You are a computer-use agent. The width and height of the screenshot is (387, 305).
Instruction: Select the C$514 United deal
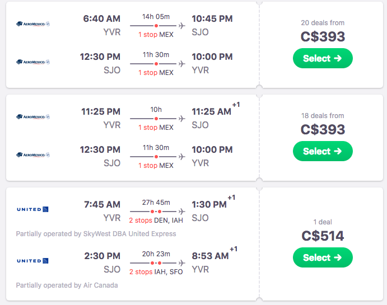[323, 257]
